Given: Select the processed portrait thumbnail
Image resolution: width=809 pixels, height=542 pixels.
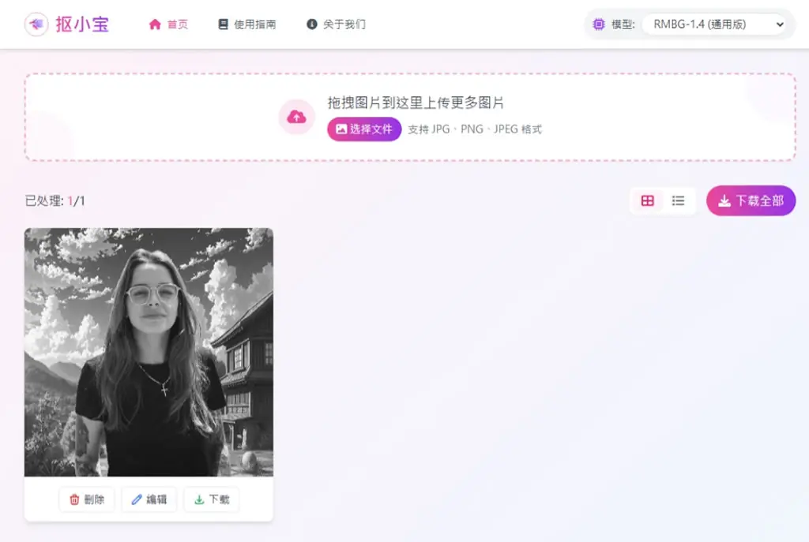Looking at the screenshot, I should (x=149, y=352).
